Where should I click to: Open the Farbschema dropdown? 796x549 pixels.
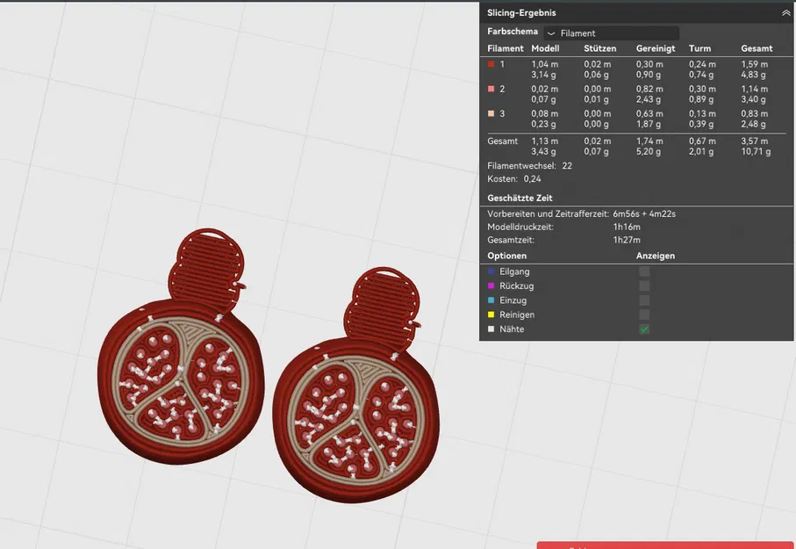[612, 33]
